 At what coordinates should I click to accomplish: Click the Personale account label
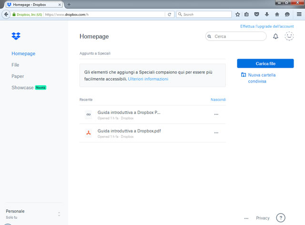[x=15, y=211]
